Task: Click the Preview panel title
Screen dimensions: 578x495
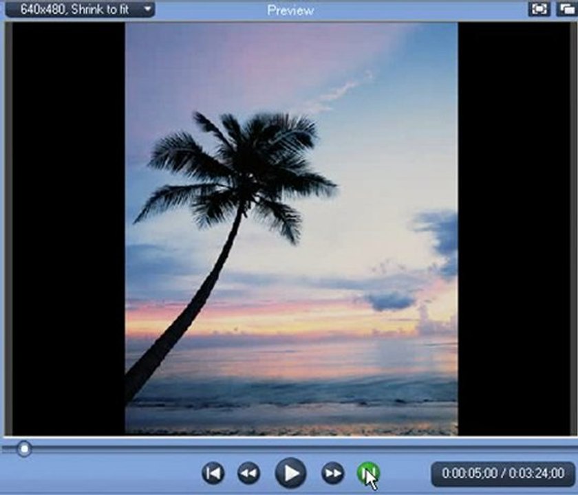Action: click(290, 10)
